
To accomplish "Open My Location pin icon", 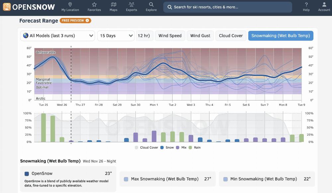I will (x=70, y=5).
